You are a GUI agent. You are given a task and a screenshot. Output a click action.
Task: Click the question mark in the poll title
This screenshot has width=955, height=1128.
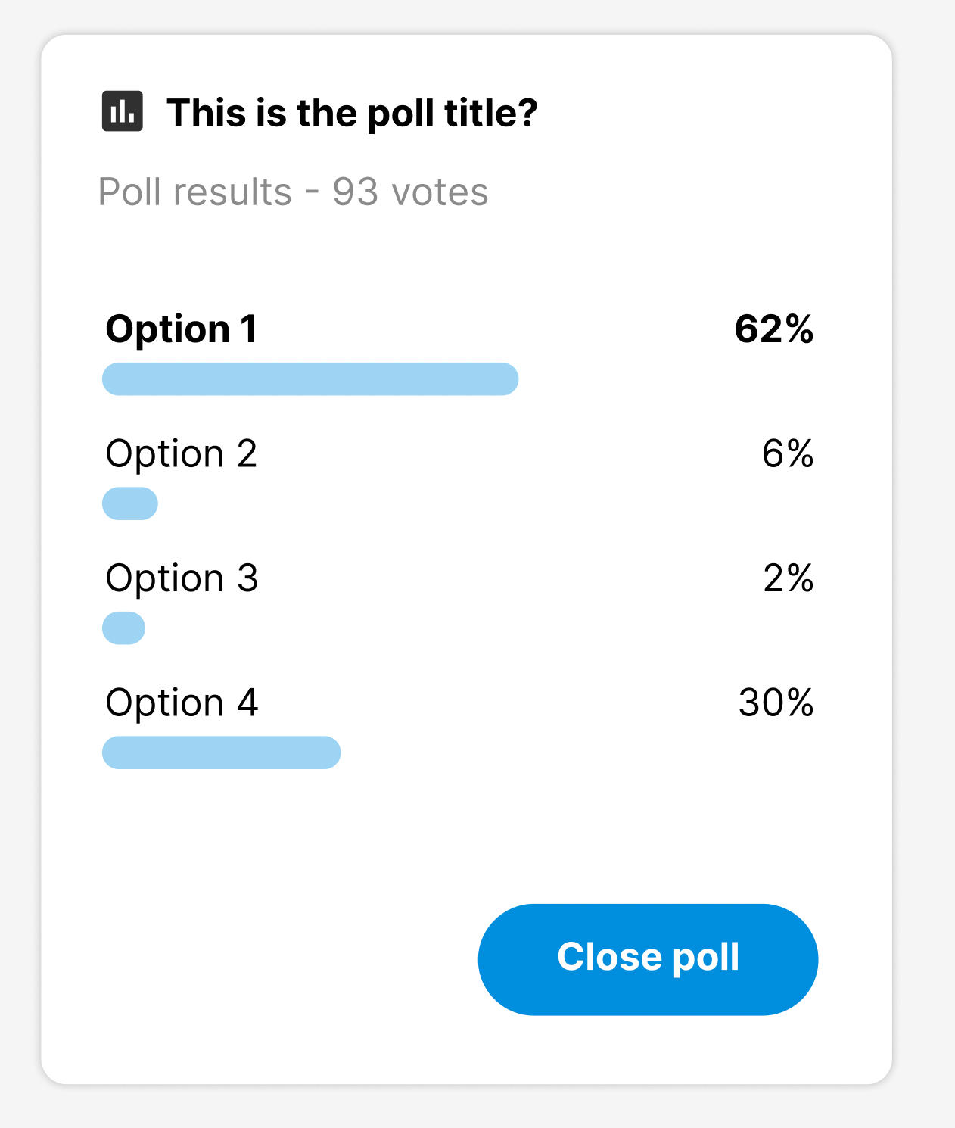point(530,112)
